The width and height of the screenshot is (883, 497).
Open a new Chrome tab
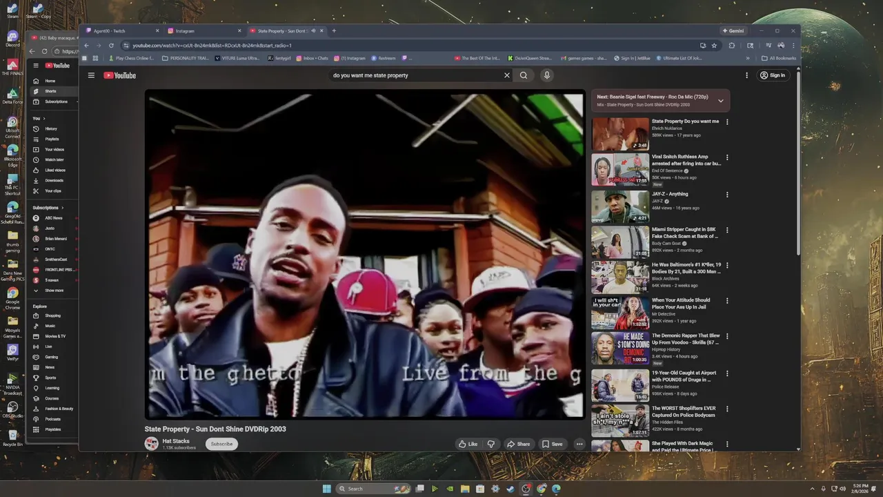tap(334, 31)
